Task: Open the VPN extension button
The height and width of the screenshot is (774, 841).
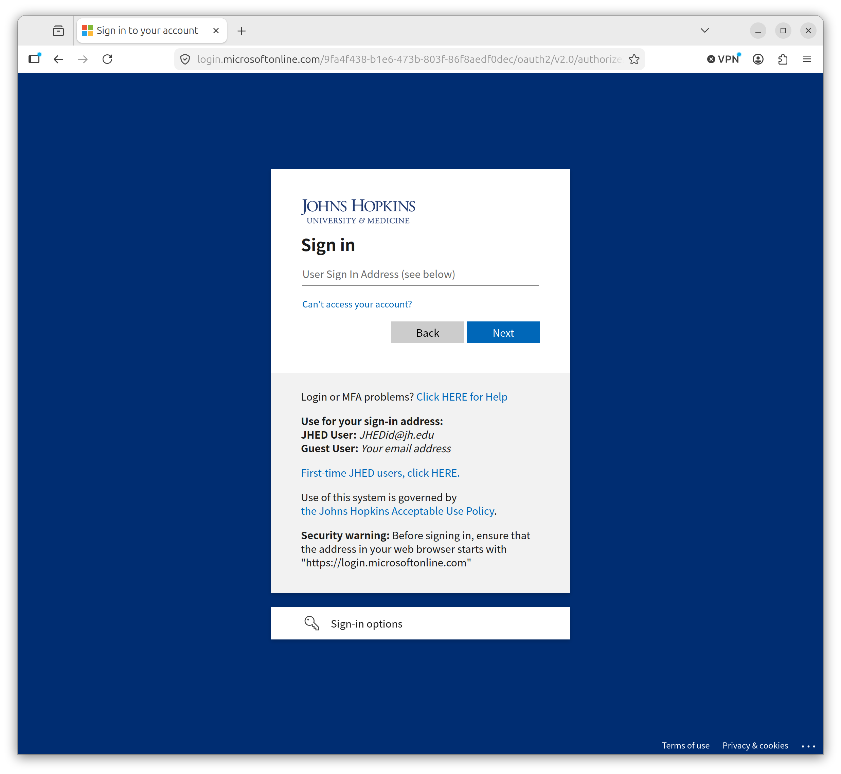Action: point(724,59)
